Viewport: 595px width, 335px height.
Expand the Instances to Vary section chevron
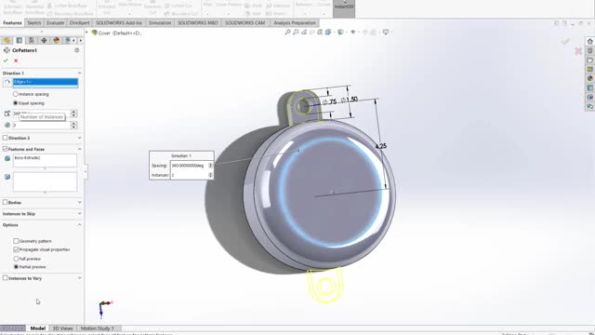click(x=79, y=278)
